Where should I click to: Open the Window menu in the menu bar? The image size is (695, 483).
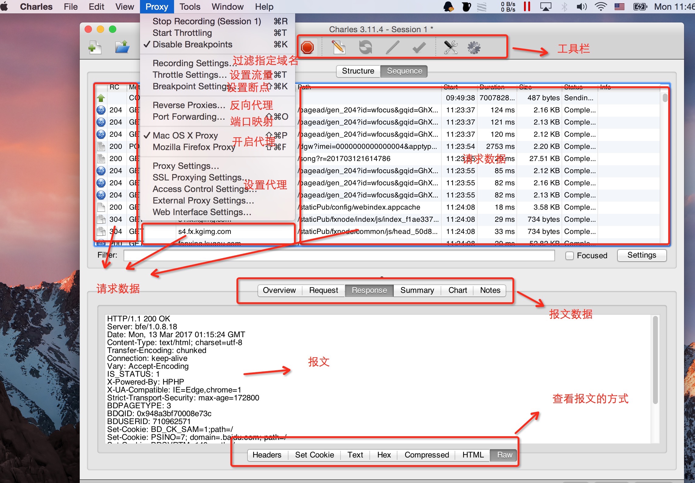click(227, 7)
